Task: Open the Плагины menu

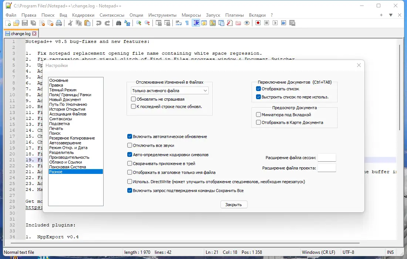Action: (234, 15)
